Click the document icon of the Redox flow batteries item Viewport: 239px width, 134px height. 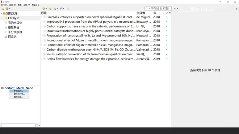pyautogui.click(x=45, y=59)
